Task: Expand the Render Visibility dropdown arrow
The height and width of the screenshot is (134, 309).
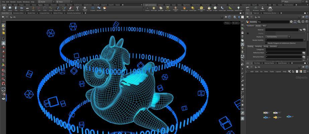Action: point(304,40)
